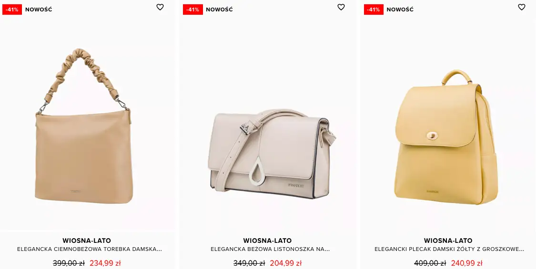Click the -41% badge above the beige messenger bag

point(193,10)
